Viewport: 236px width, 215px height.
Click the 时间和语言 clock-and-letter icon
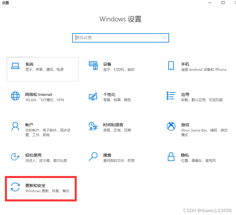93,126
